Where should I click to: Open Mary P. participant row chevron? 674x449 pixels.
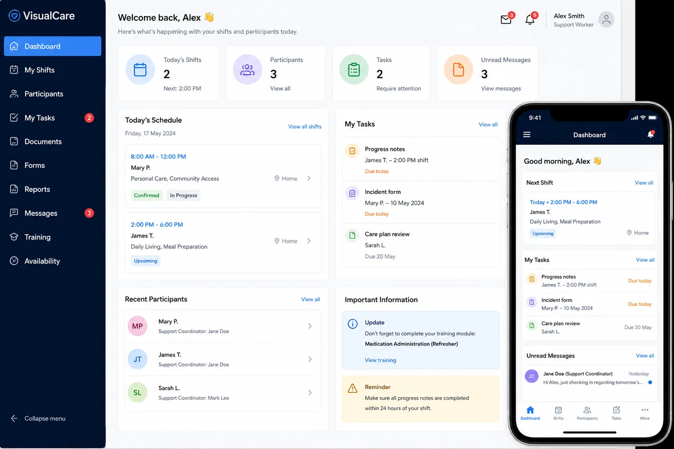coord(310,326)
